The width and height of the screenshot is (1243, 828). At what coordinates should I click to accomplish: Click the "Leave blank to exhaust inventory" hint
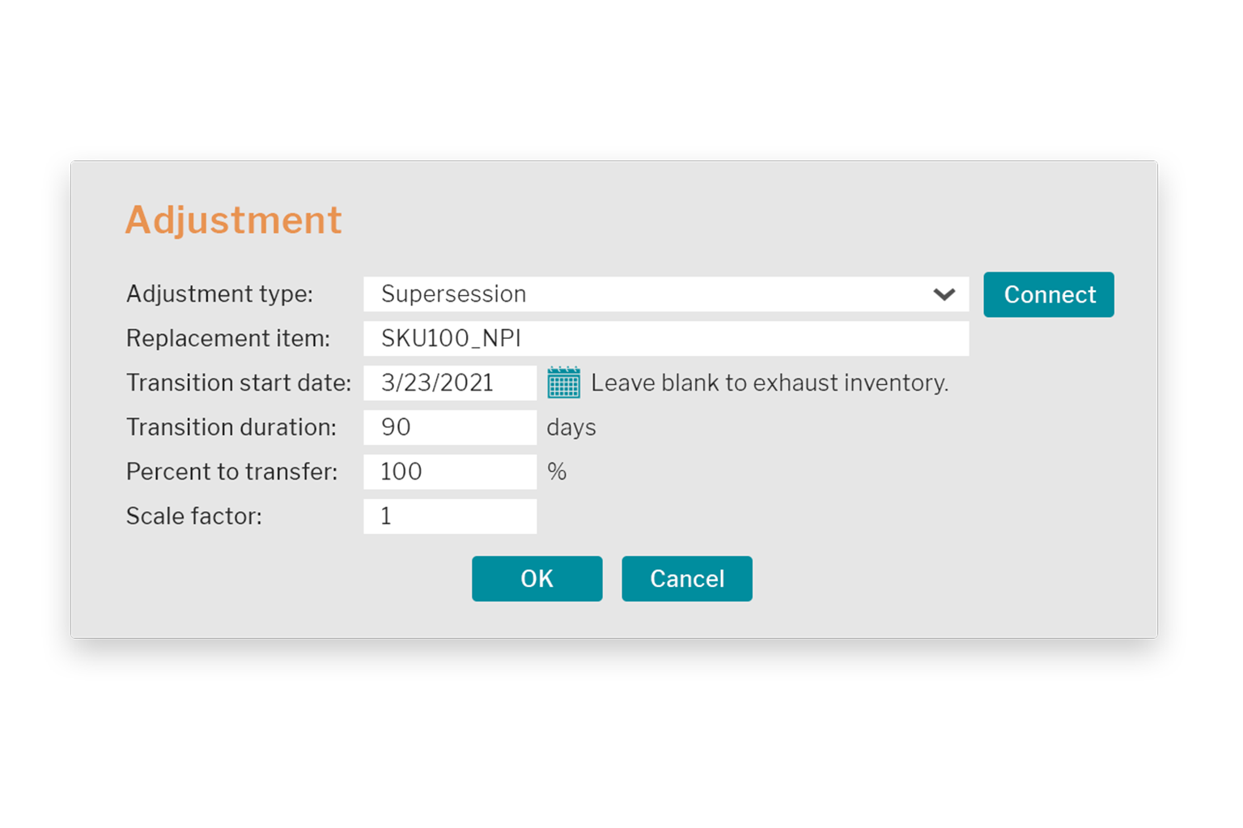(x=769, y=383)
